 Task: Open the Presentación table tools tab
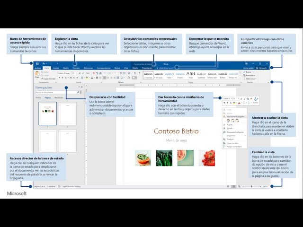click(147, 68)
